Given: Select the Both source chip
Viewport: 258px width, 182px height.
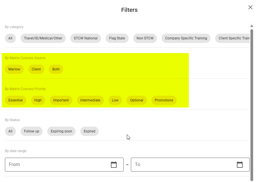Looking at the screenshot, I should [56, 69].
